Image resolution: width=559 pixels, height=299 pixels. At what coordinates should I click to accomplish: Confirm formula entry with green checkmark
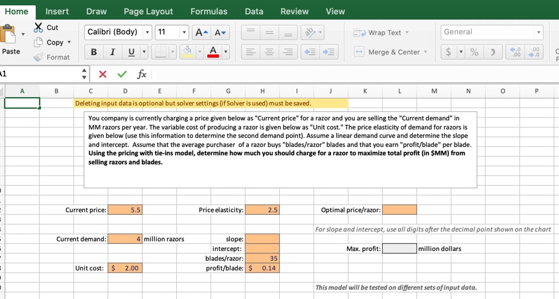click(122, 74)
